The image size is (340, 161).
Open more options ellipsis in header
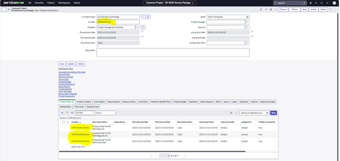tap(276, 10)
